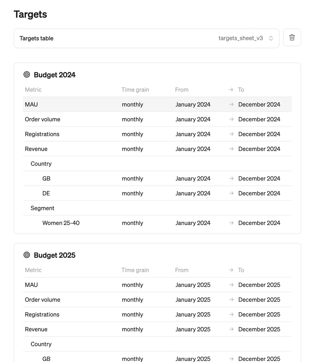Image resolution: width=315 pixels, height=362 pixels.
Task: Click the Metric column header
Action: (x=33, y=90)
